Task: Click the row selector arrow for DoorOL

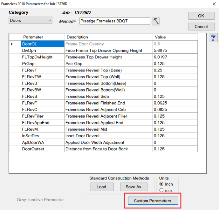Action: (12, 44)
